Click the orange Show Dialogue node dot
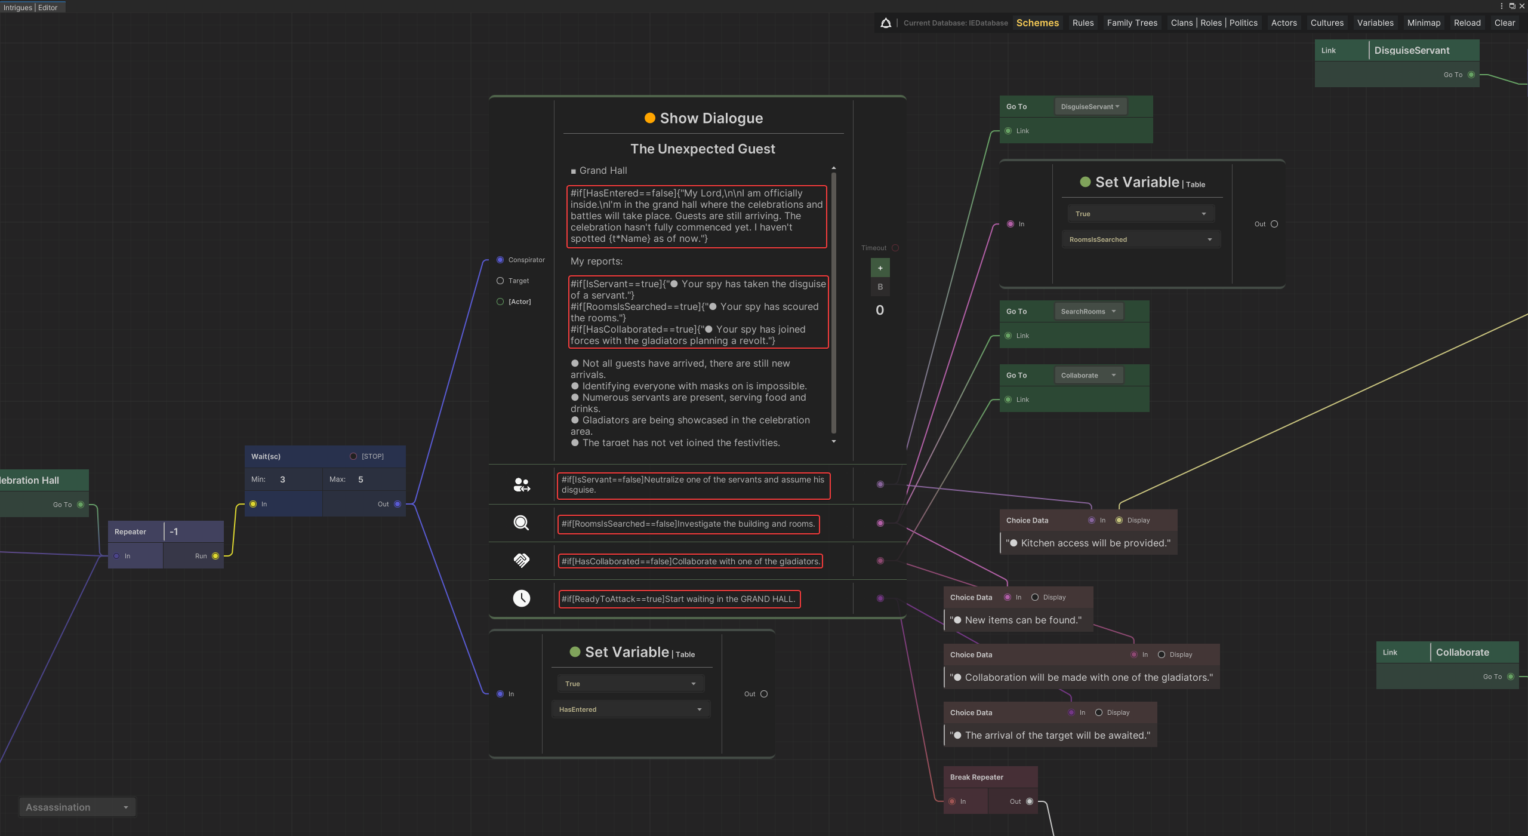Viewport: 1528px width, 836px height. tap(650, 118)
